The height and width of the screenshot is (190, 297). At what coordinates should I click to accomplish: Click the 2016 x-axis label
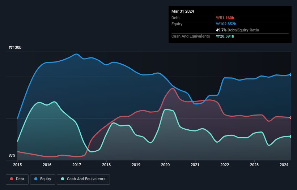[47, 165]
